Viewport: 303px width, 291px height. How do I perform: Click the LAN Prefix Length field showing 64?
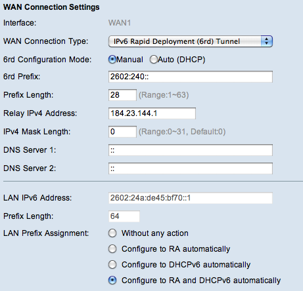point(124,216)
